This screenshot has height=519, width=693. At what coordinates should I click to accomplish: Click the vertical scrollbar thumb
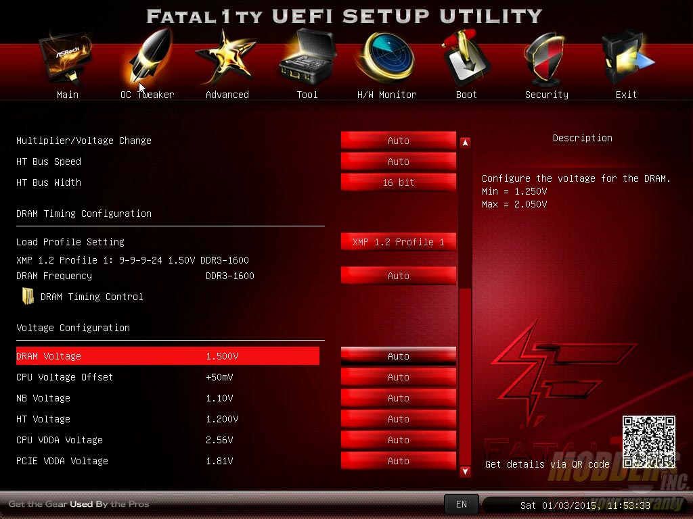(x=465, y=376)
